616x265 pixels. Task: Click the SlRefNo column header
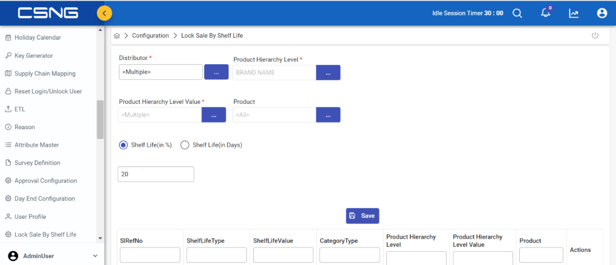pyautogui.click(x=131, y=240)
